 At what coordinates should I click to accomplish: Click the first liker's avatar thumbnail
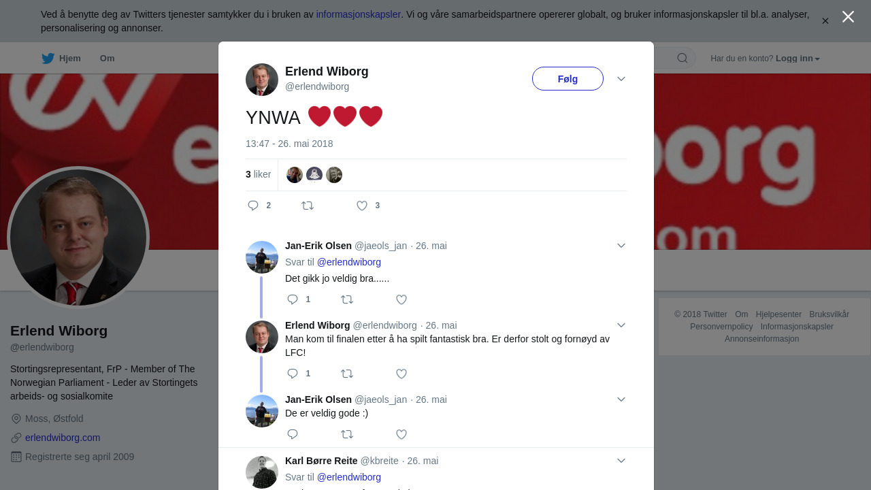295,175
